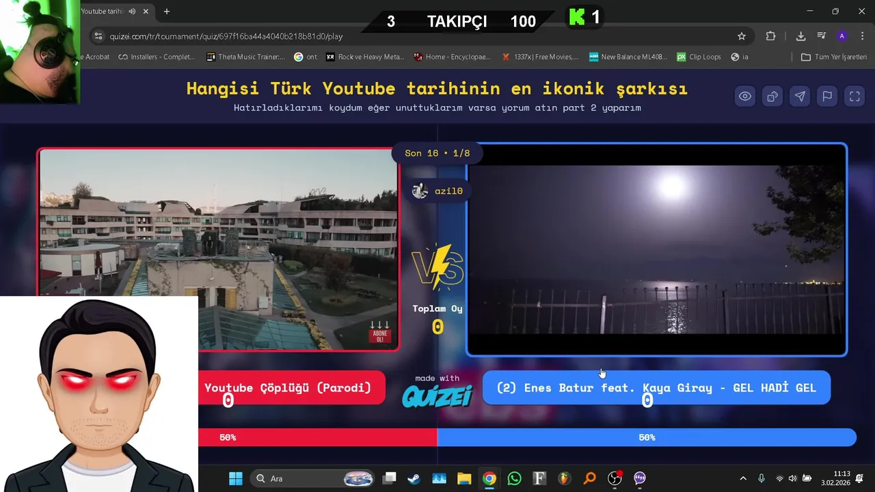
Task: Click the Quizei logo
Action: coord(437,396)
